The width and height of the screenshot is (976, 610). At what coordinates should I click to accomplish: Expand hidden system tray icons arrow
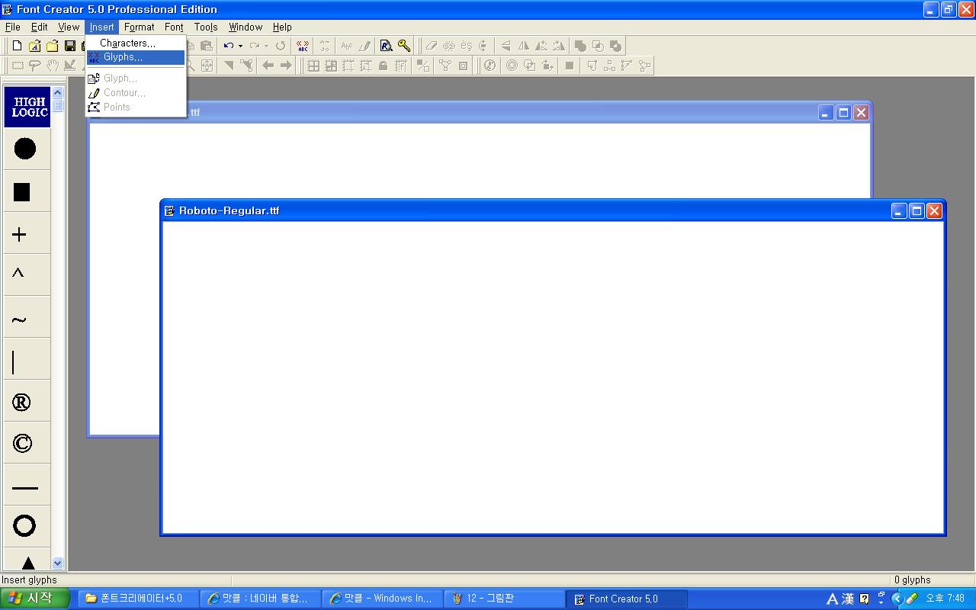[x=897, y=599]
